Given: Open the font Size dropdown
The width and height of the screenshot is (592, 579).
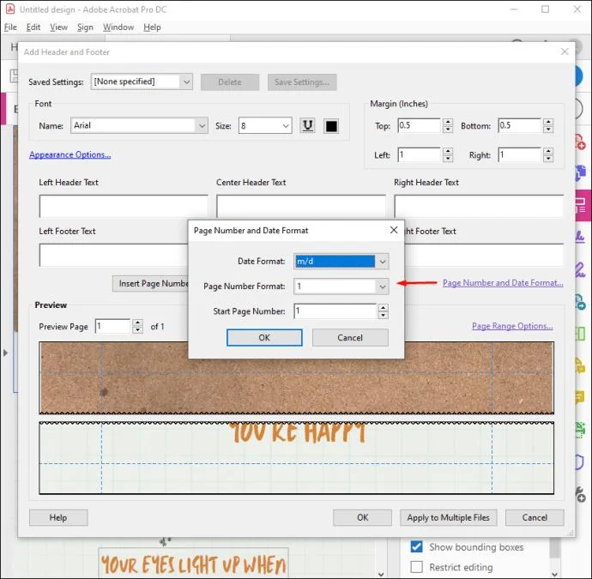Looking at the screenshot, I should [265, 126].
